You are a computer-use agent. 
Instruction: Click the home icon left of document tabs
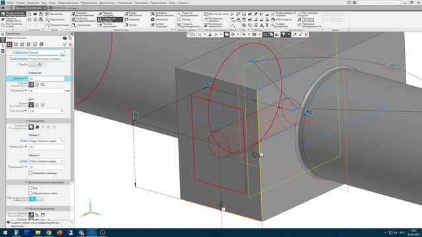[3, 8]
